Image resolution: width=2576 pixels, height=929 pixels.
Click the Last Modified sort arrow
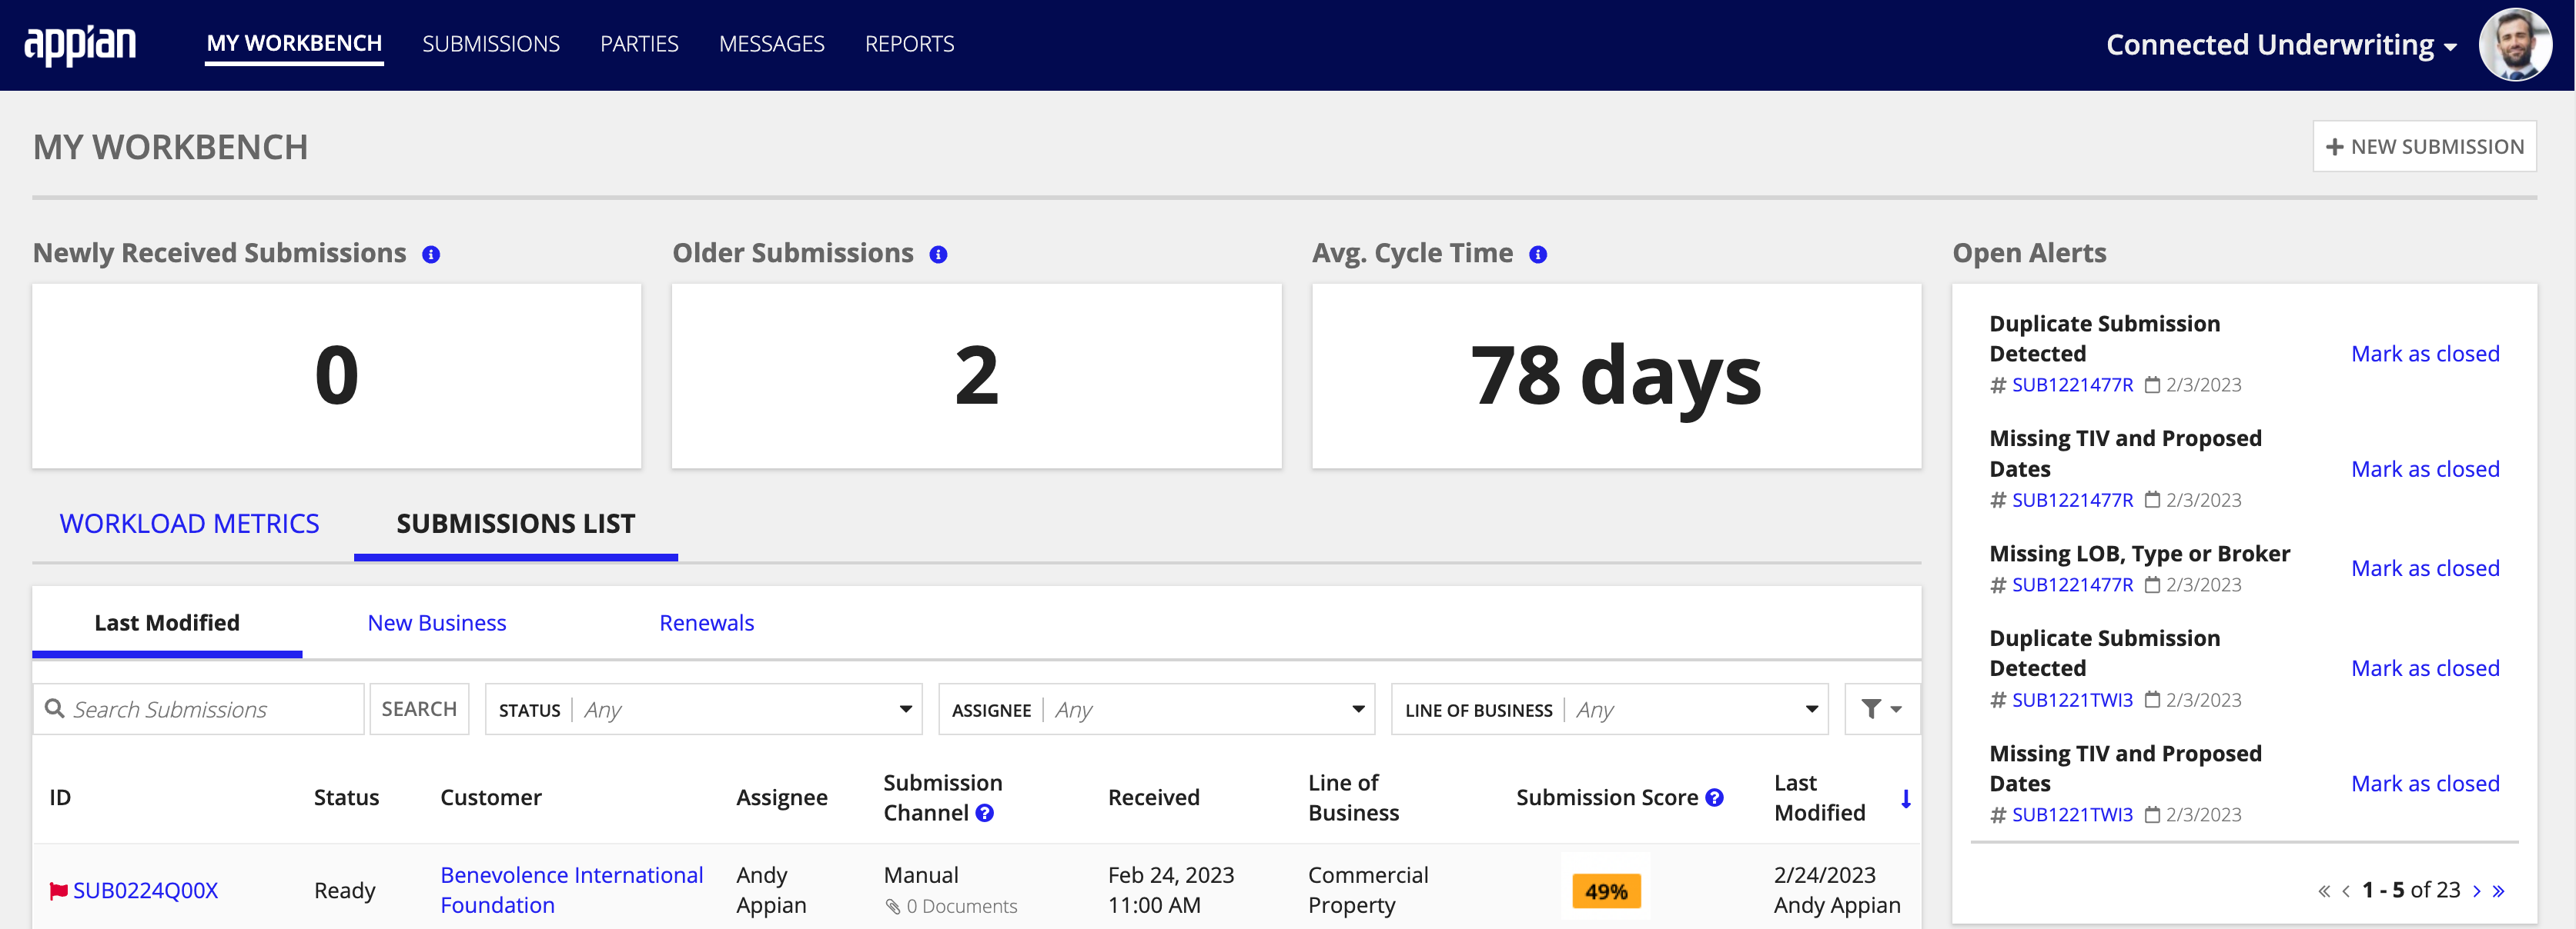pyautogui.click(x=1906, y=798)
